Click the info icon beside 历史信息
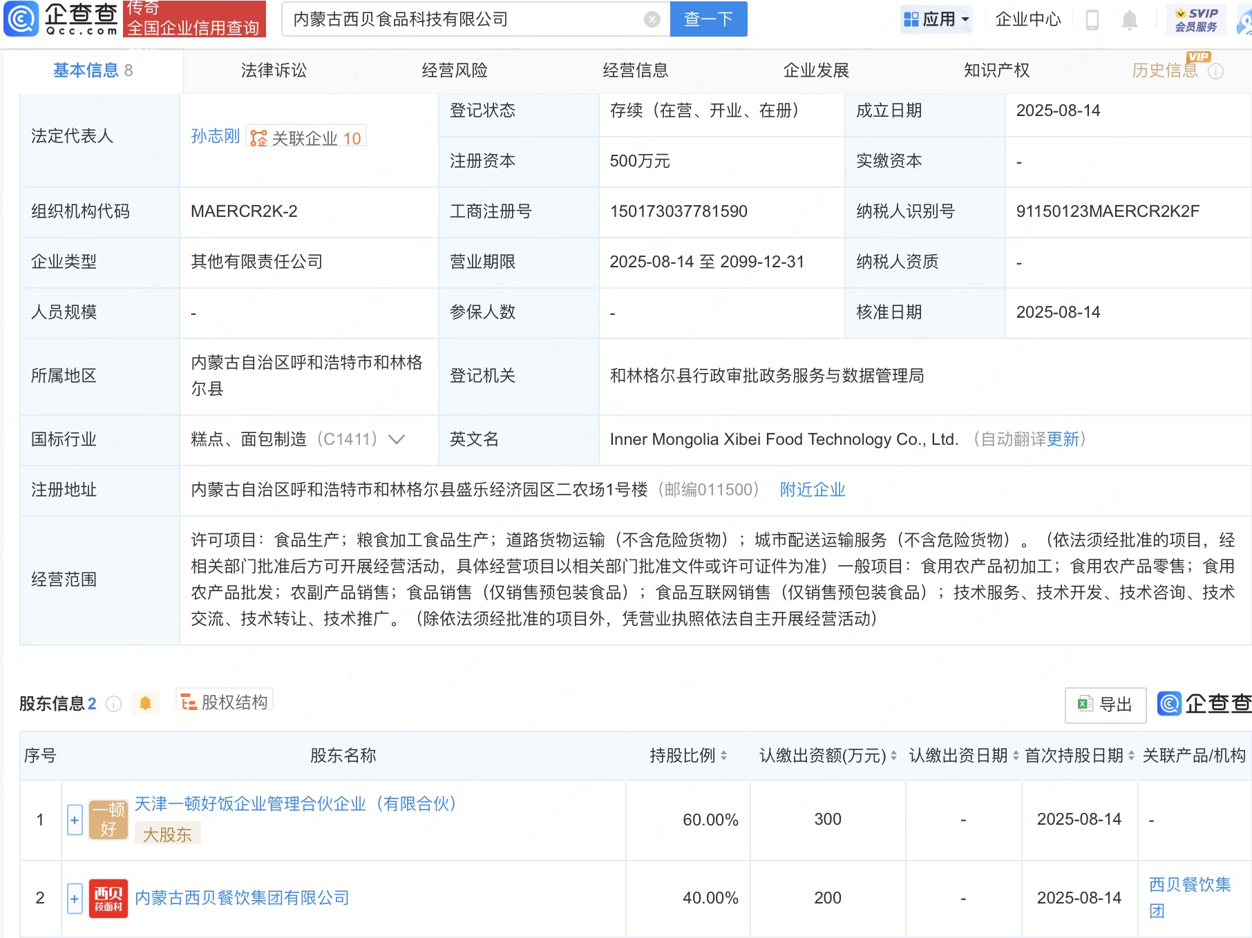This screenshot has width=1252, height=938. click(1215, 71)
